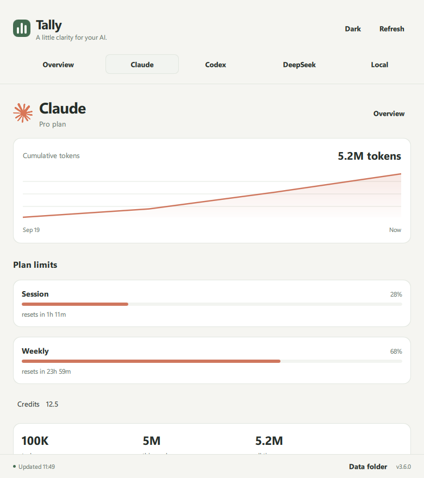Toggle Dark theme mode
The width and height of the screenshot is (424, 478).
click(x=353, y=29)
